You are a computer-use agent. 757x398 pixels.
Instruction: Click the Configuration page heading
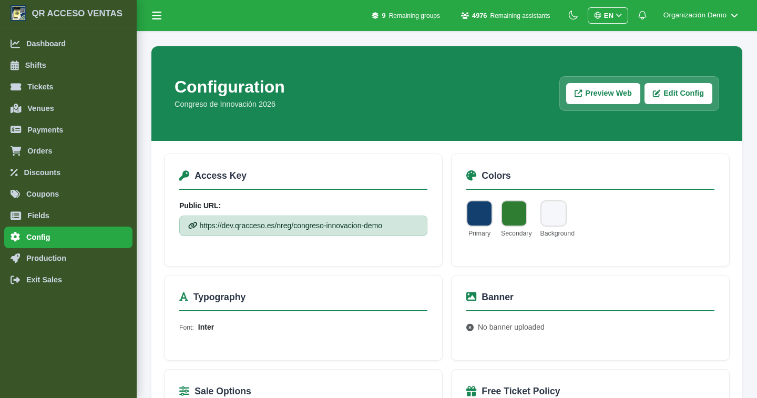230,87
